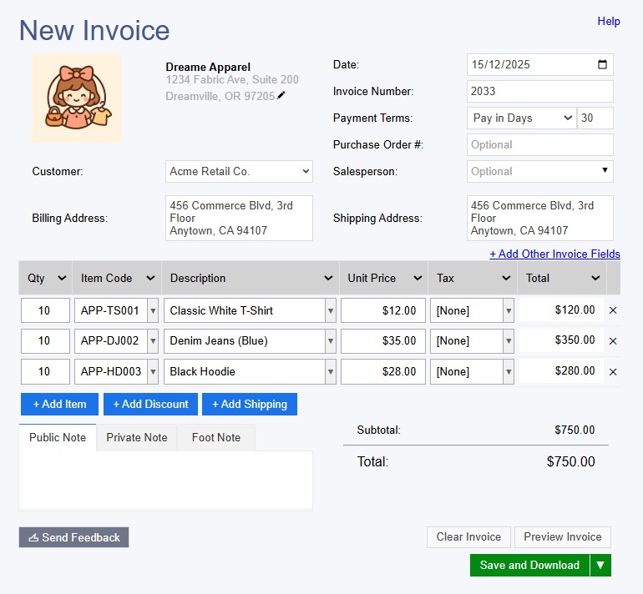643x594 pixels.
Task: Click the $35.00 unit price field
Action: click(383, 341)
